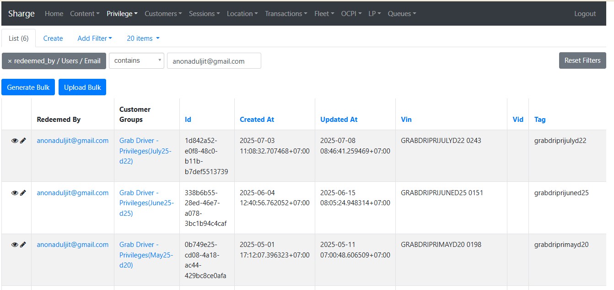Open details eye icon for May25-d20 row
This screenshot has width=614, height=290.
click(x=15, y=245)
